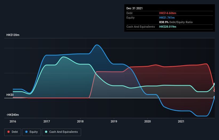The height and width of the screenshot is (140, 219).
Task: Select the 2020 x-axis label
Action: [x=148, y=121]
